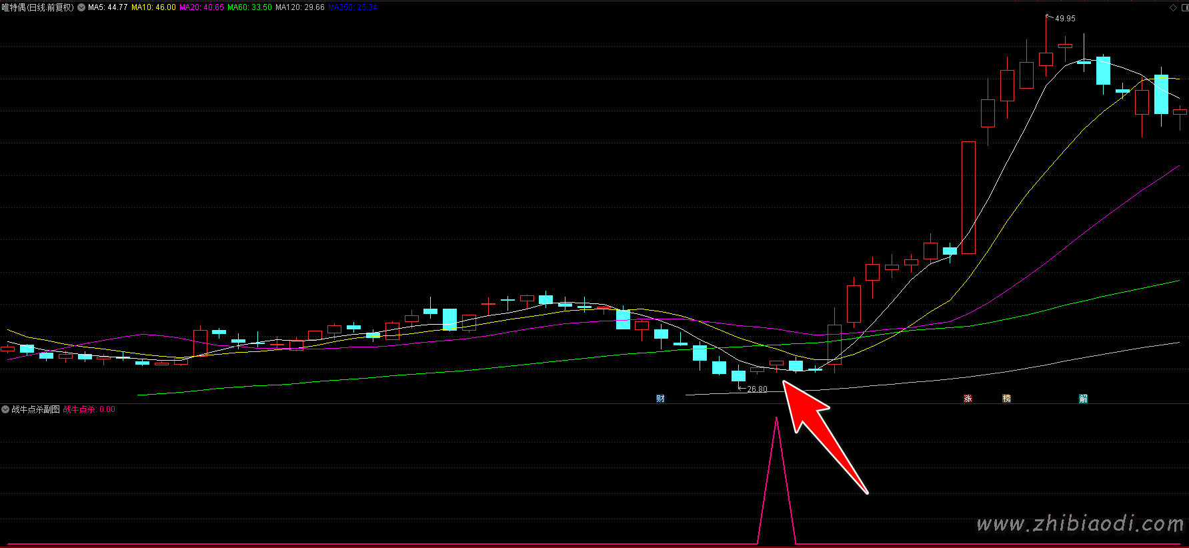Click the 战牛点杀副图 sub-chart name
Image resolution: width=1189 pixels, height=548 pixels.
click(x=35, y=409)
